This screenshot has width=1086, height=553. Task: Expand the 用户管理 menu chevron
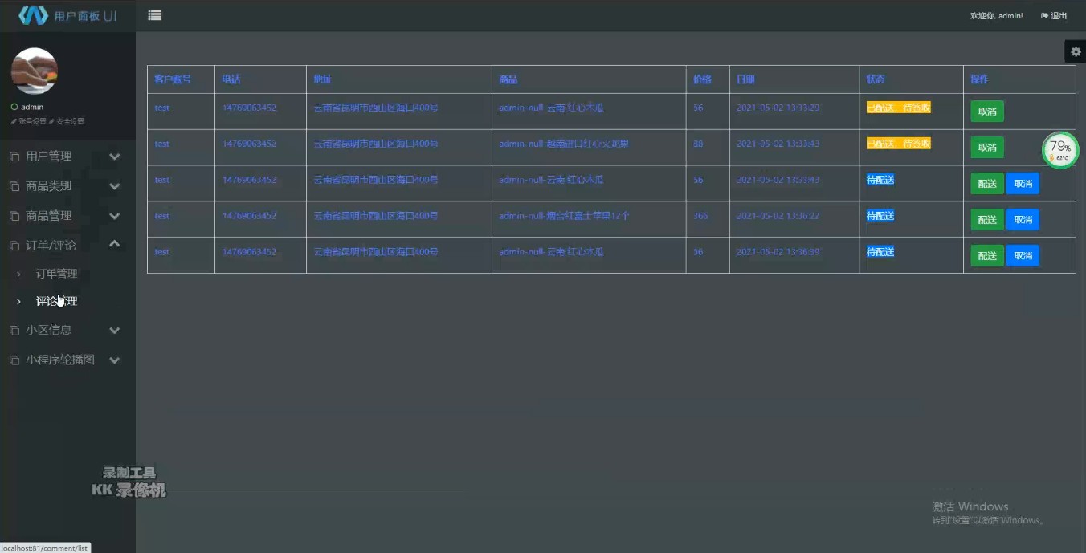coord(115,157)
